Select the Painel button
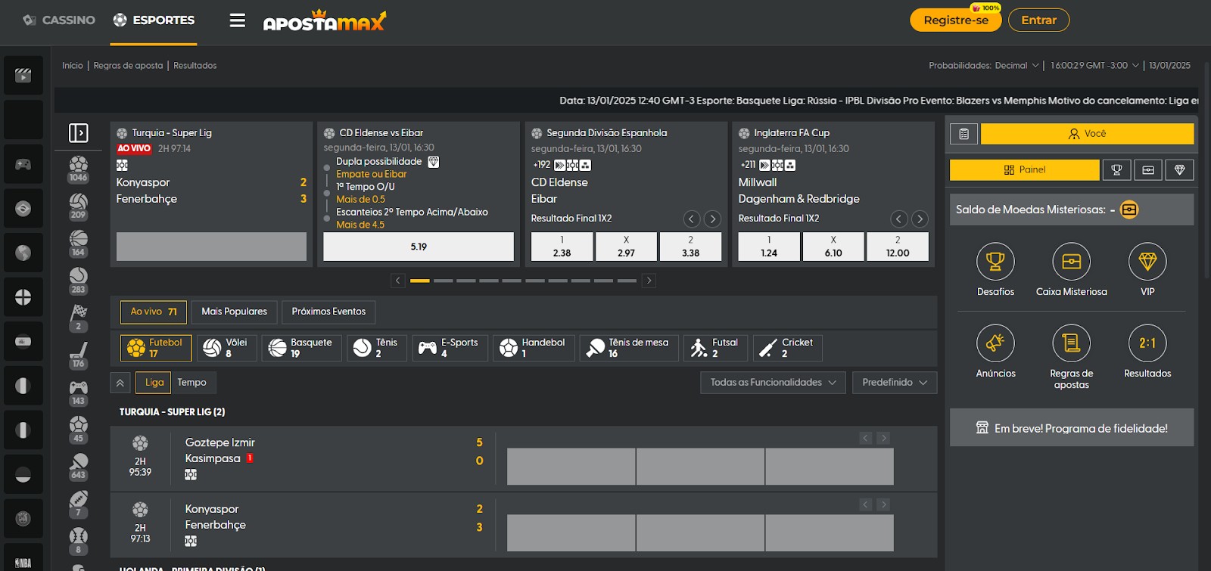This screenshot has height=571, width=1211. [x=1025, y=170]
